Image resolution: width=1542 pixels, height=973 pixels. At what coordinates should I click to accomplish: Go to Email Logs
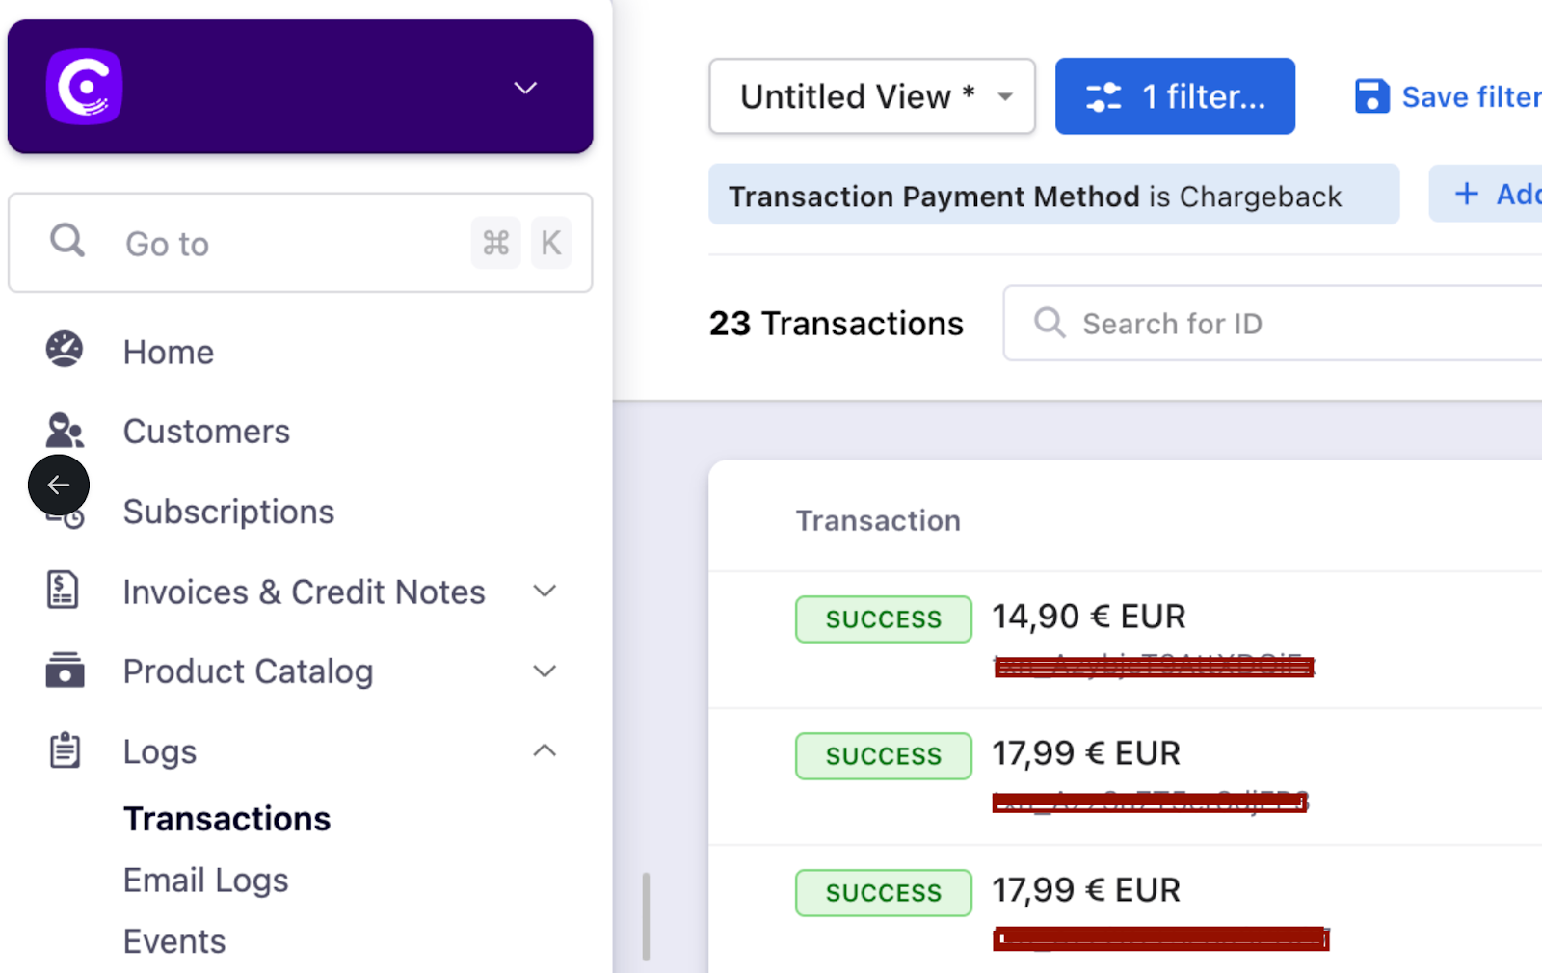(x=205, y=881)
